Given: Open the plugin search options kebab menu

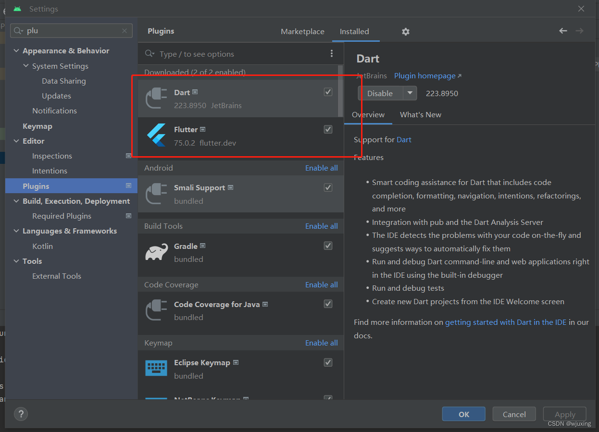Looking at the screenshot, I should coord(332,54).
